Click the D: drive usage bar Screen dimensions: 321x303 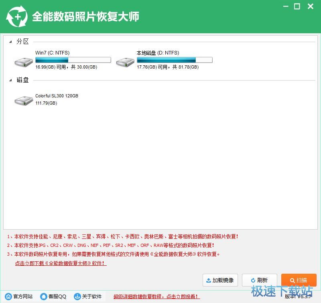(175, 60)
